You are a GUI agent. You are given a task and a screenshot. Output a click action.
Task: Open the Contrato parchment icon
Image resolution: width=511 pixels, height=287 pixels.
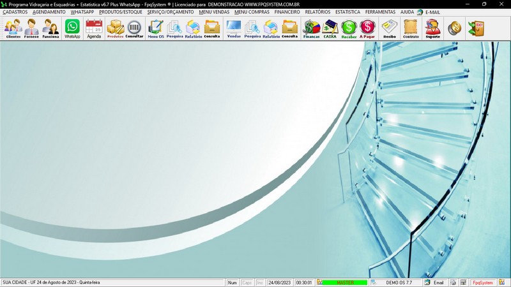coord(411,29)
